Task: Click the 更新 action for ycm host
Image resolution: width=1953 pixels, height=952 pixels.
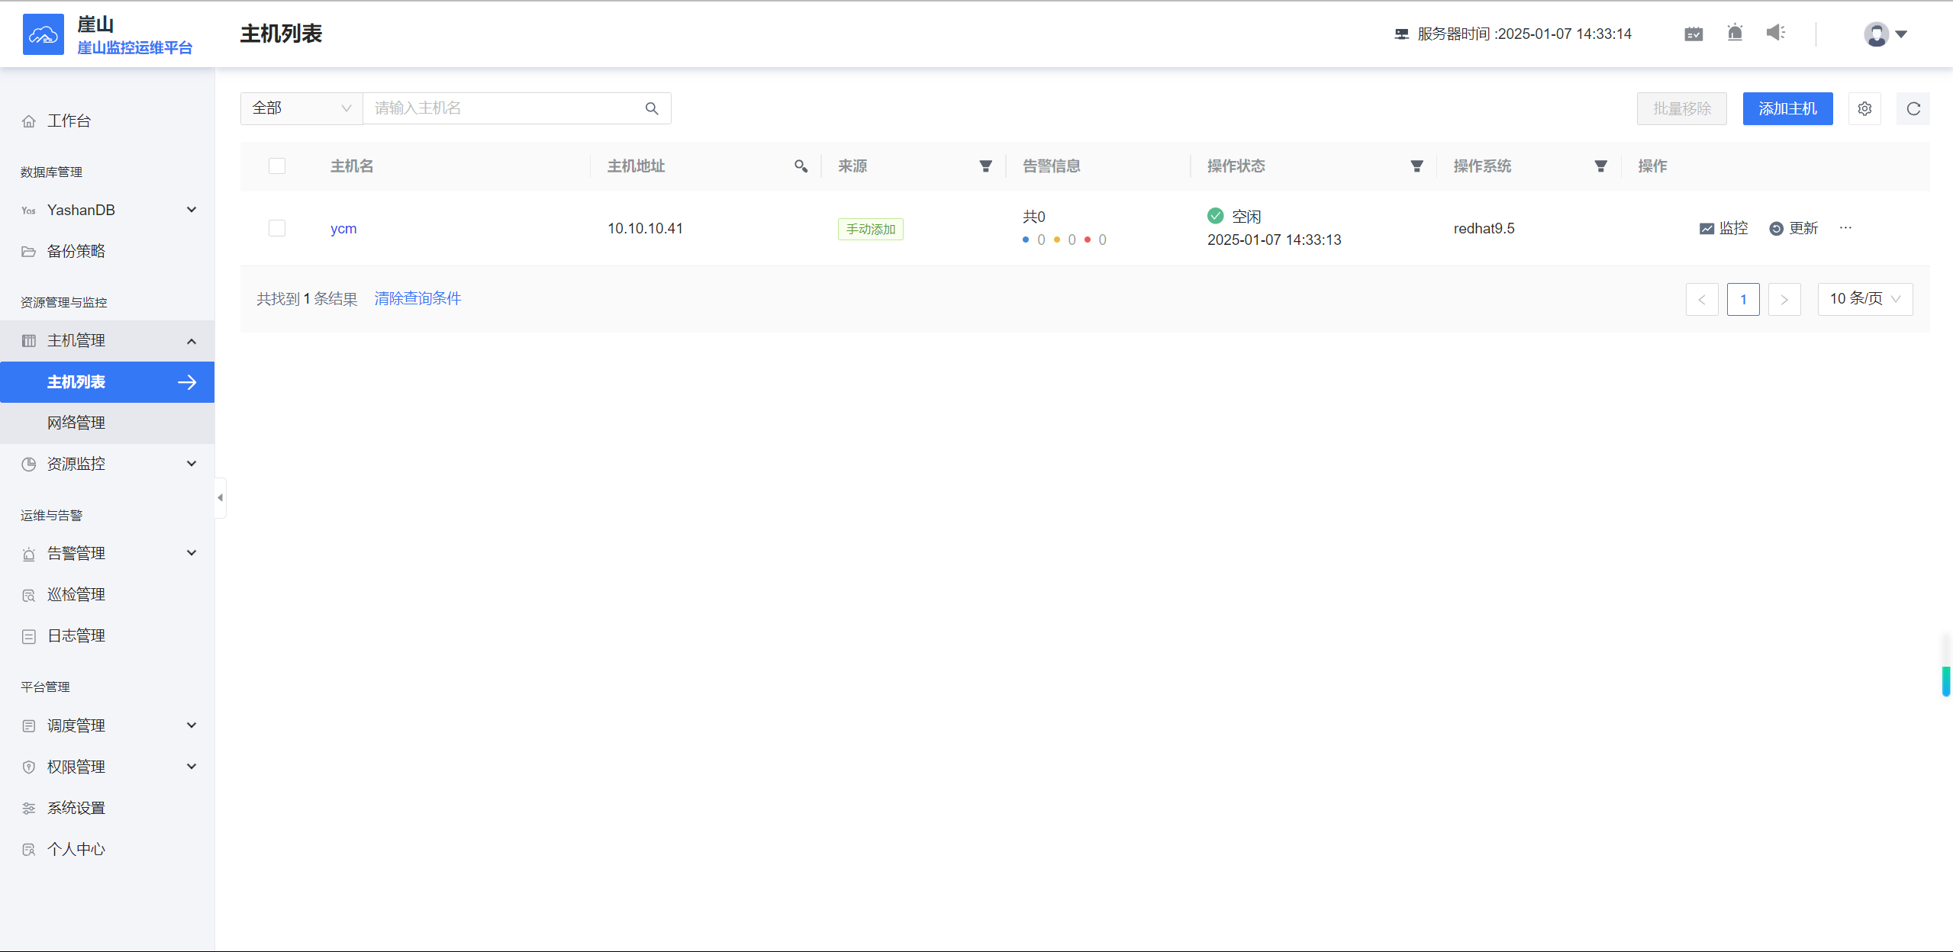Action: [1793, 228]
